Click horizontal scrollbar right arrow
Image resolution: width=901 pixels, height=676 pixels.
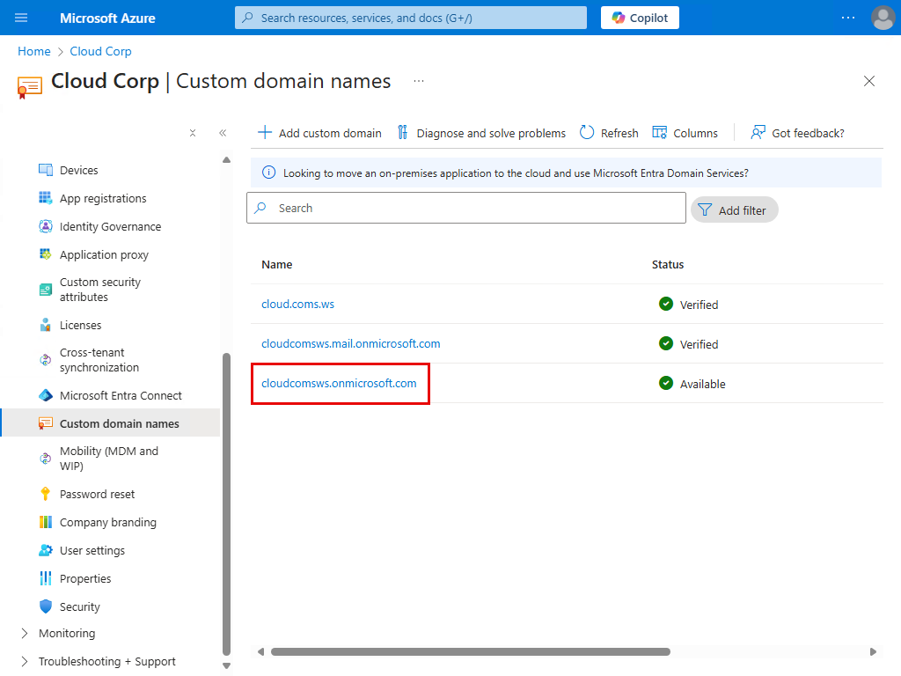[x=873, y=651]
